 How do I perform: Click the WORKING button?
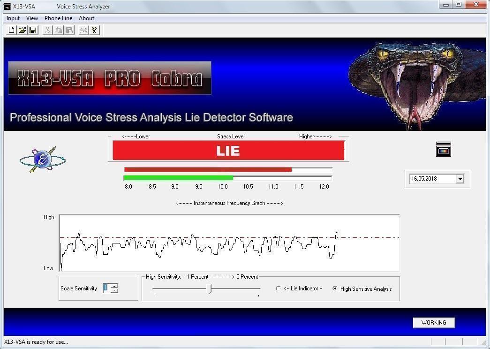(434, 323)
